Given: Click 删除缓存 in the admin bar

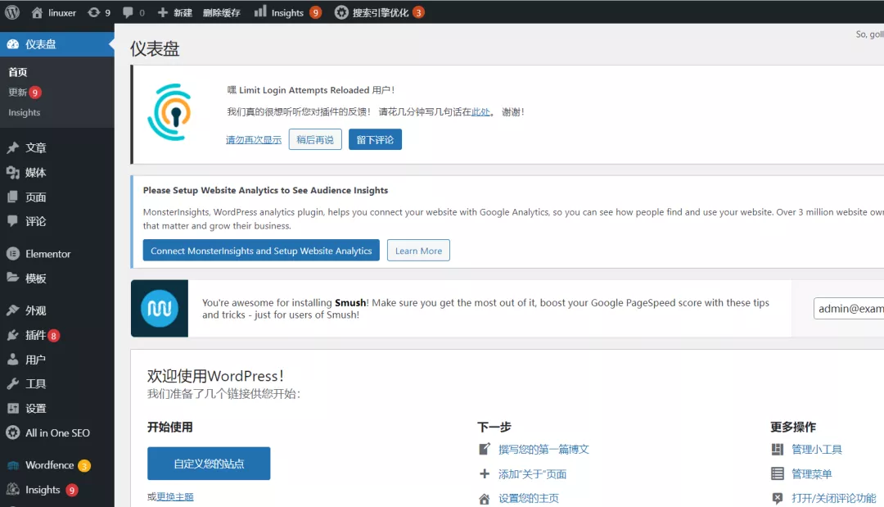Looking at the screenshot, I should (x=222, y=12).
